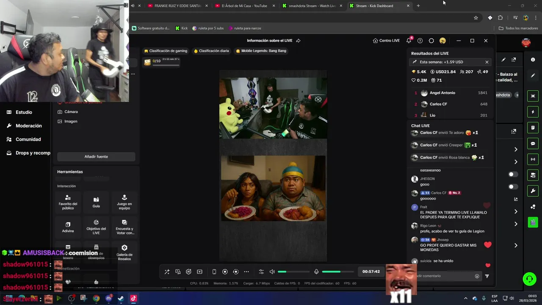Dismiss the Esta semana earnings banner

487,62
